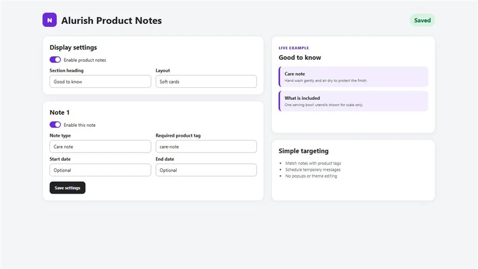Click the Display settings heading

click(x=73, y=47)
